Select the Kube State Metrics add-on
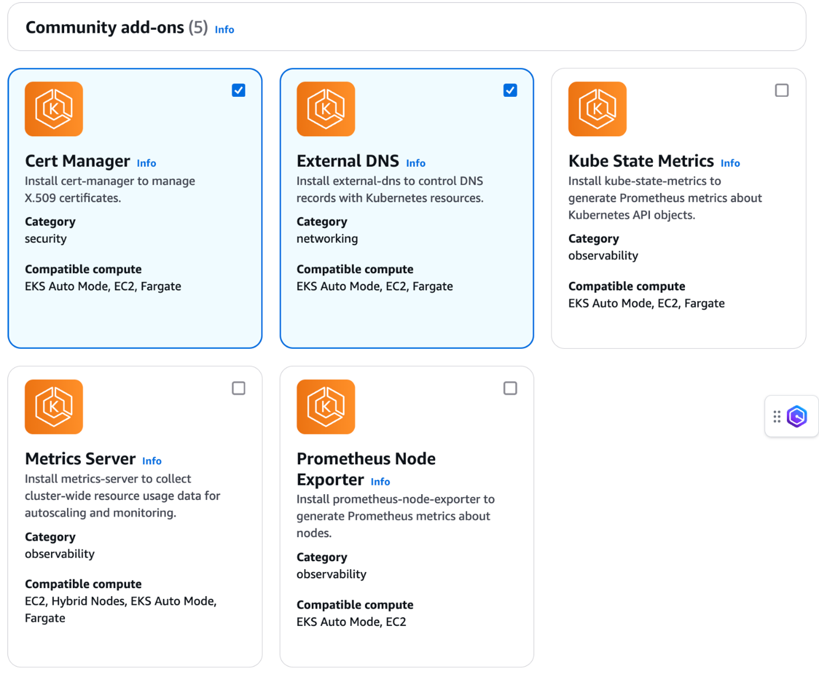Viewport: 819px width, 674px height. click(x=781, y=90)
